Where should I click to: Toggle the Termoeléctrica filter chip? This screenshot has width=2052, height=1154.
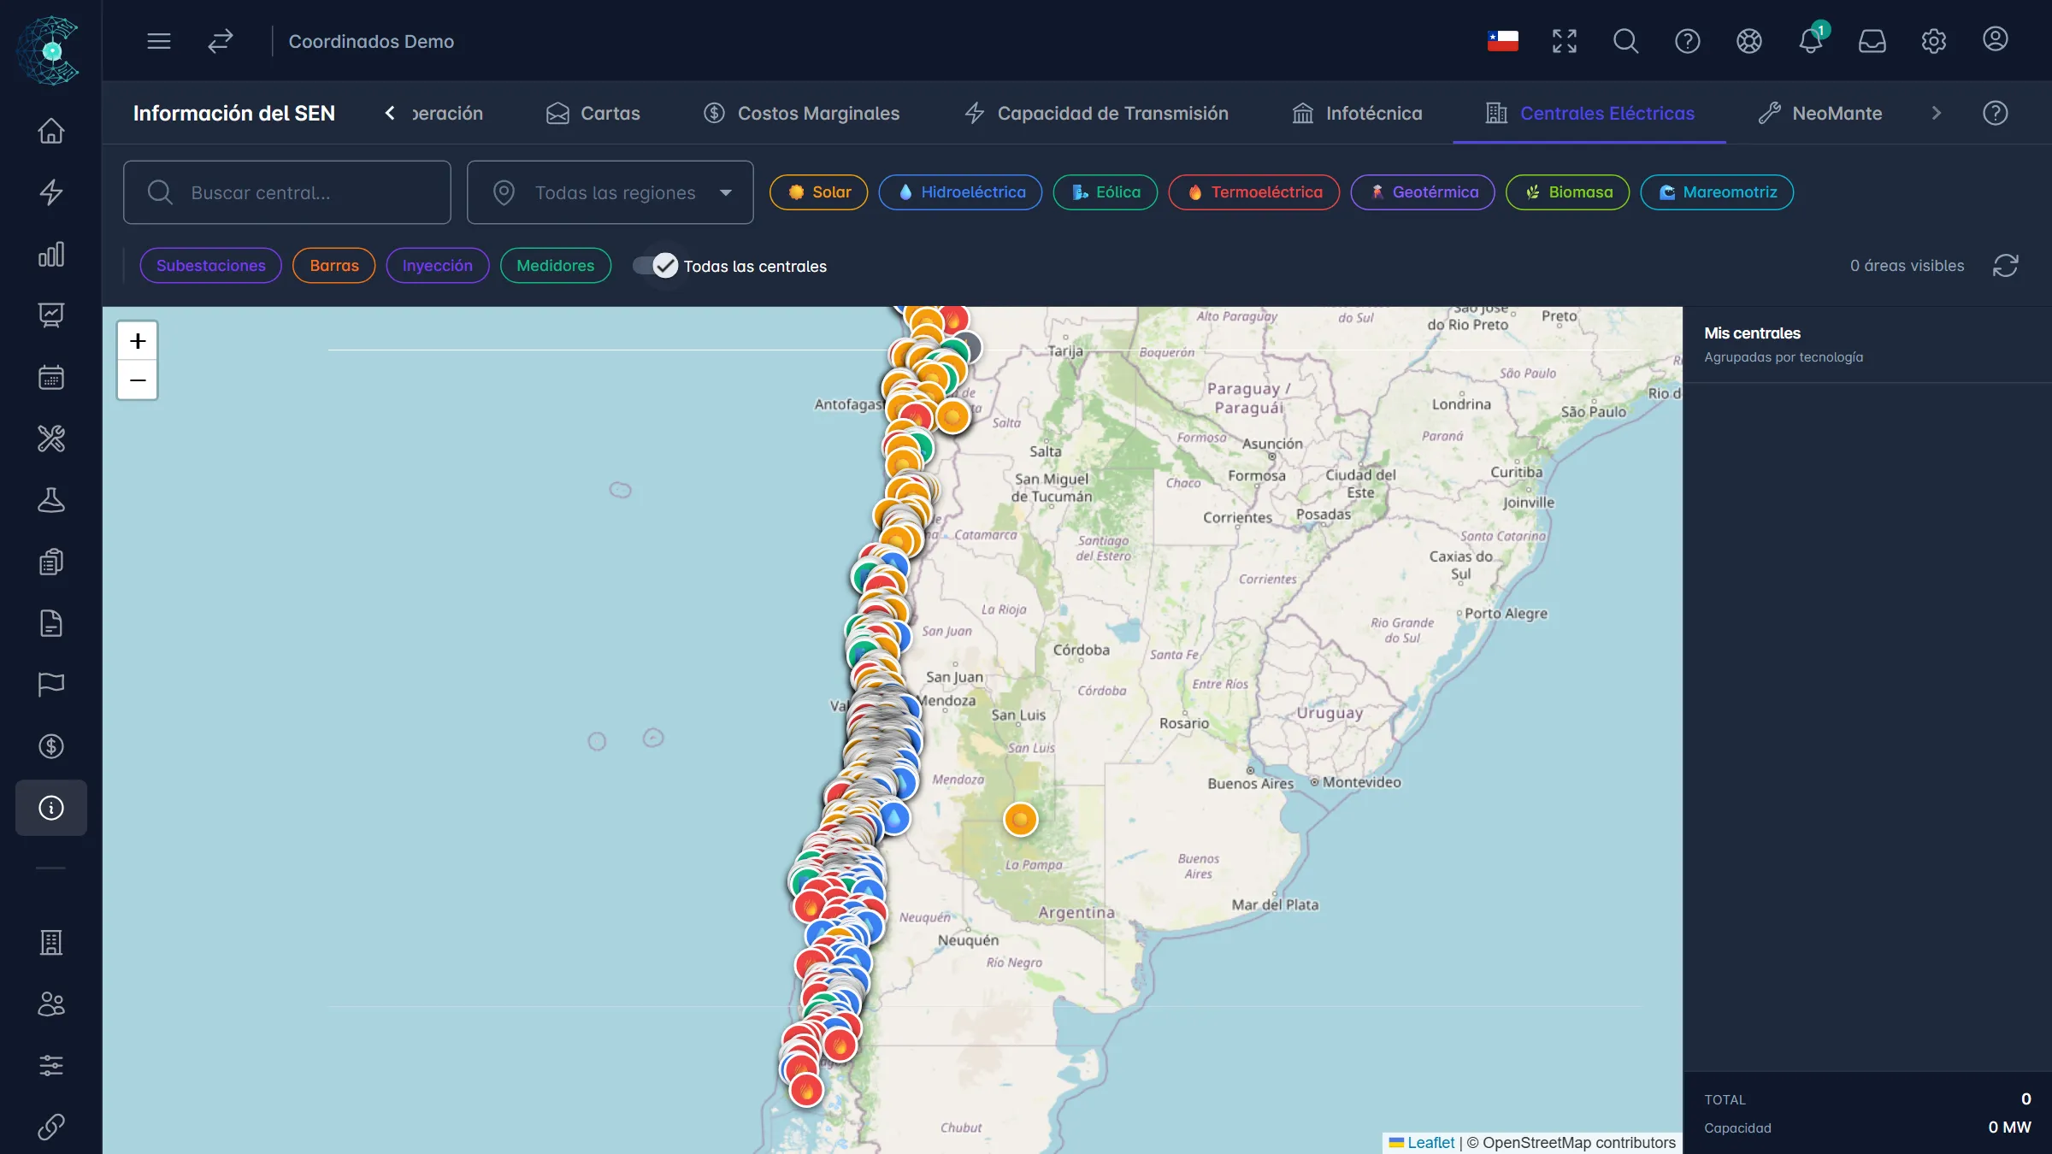pos(1253,192)
